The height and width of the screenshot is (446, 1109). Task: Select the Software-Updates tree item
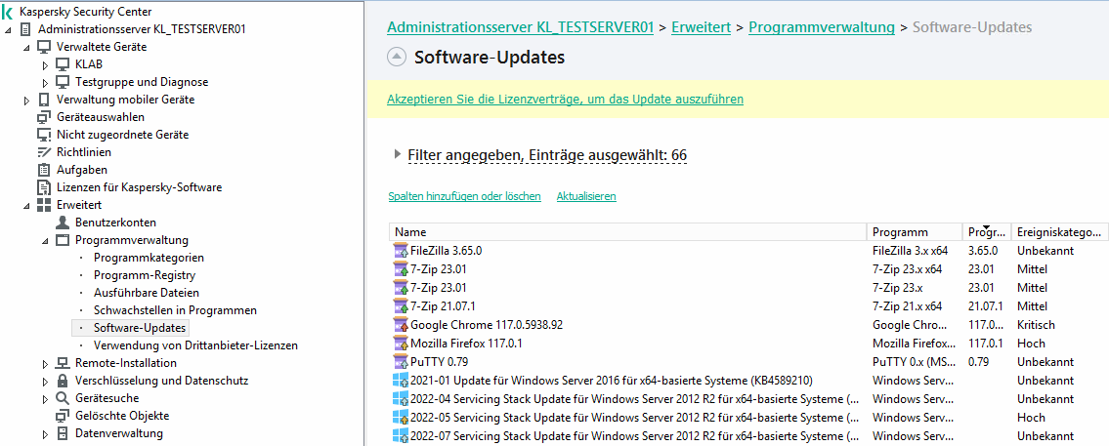140,328
